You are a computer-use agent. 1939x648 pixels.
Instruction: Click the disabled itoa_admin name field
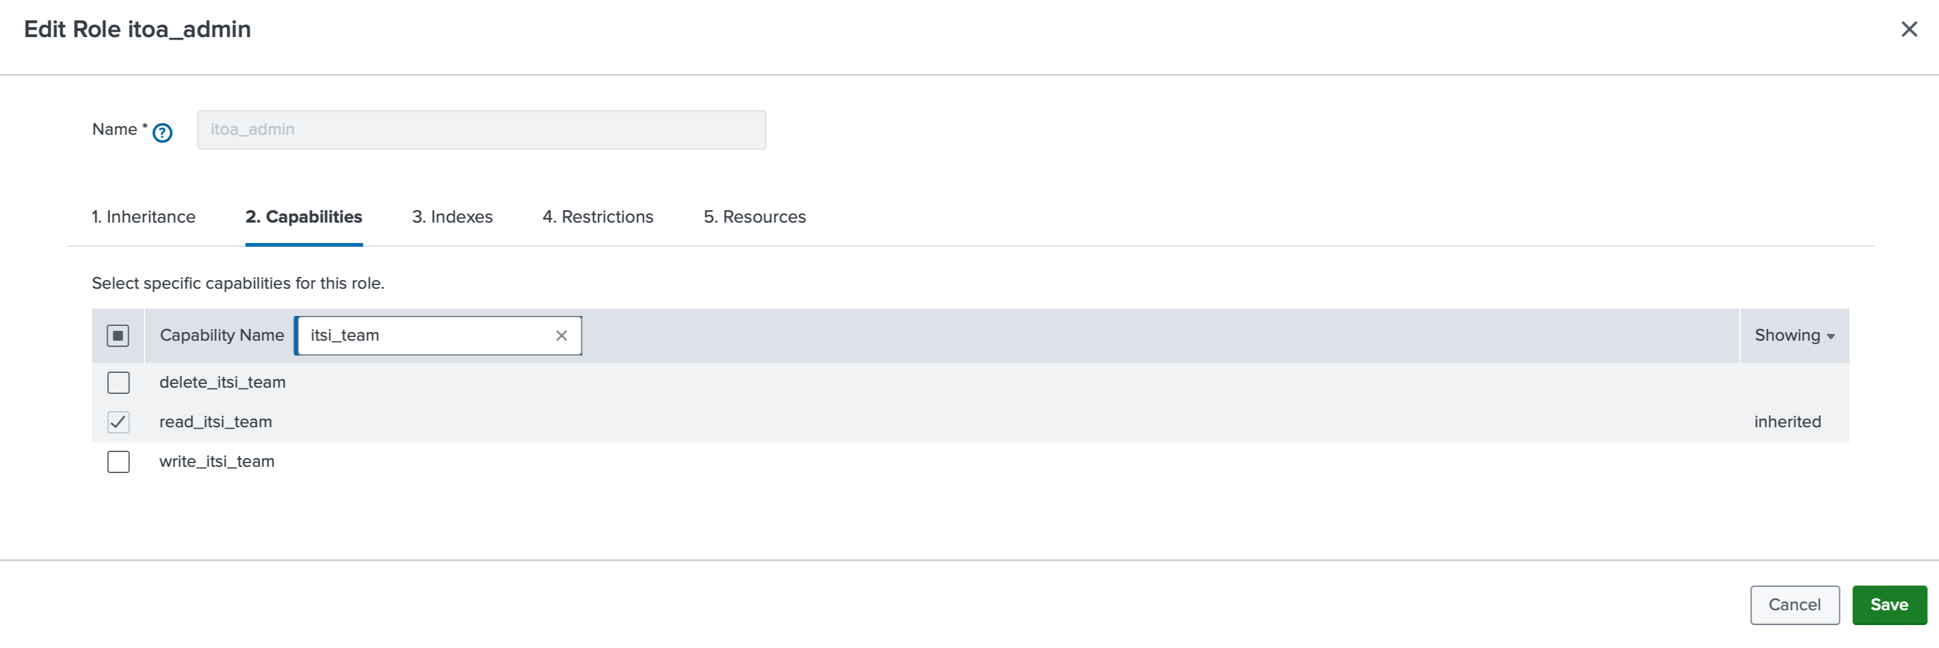482,129
